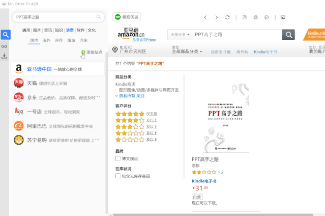Switch to the 软件 tab
The height and width of the screenshot is (216, 325).
click(81, 31)
